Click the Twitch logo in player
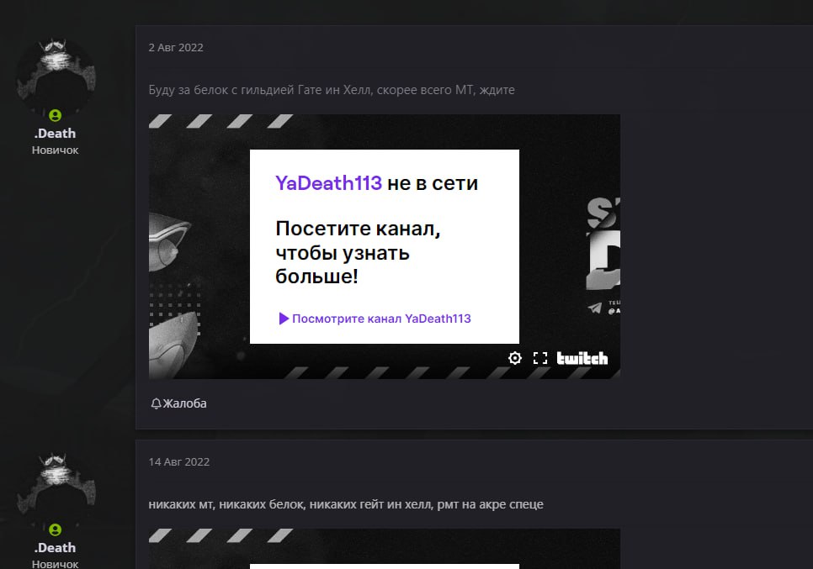Image resolution: width=813 pixels, height=569 pixels. pyautogui.click(x=582, y=358)
